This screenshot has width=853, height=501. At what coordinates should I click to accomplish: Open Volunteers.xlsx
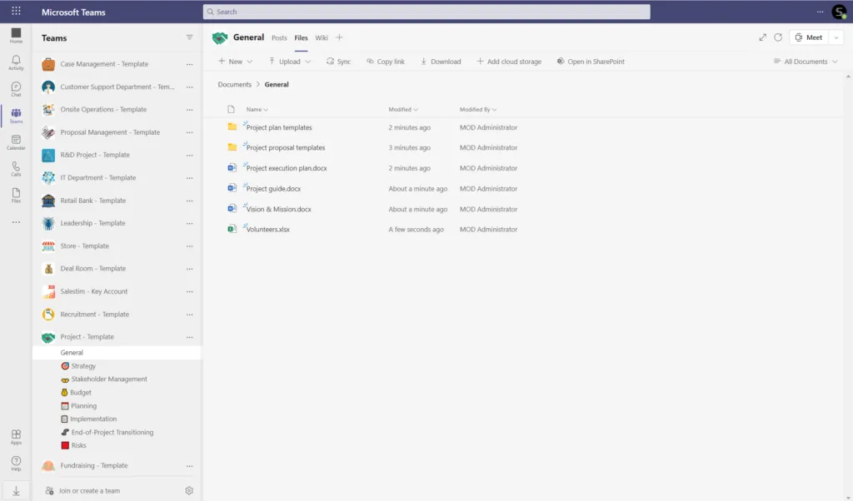pos(267,230)
